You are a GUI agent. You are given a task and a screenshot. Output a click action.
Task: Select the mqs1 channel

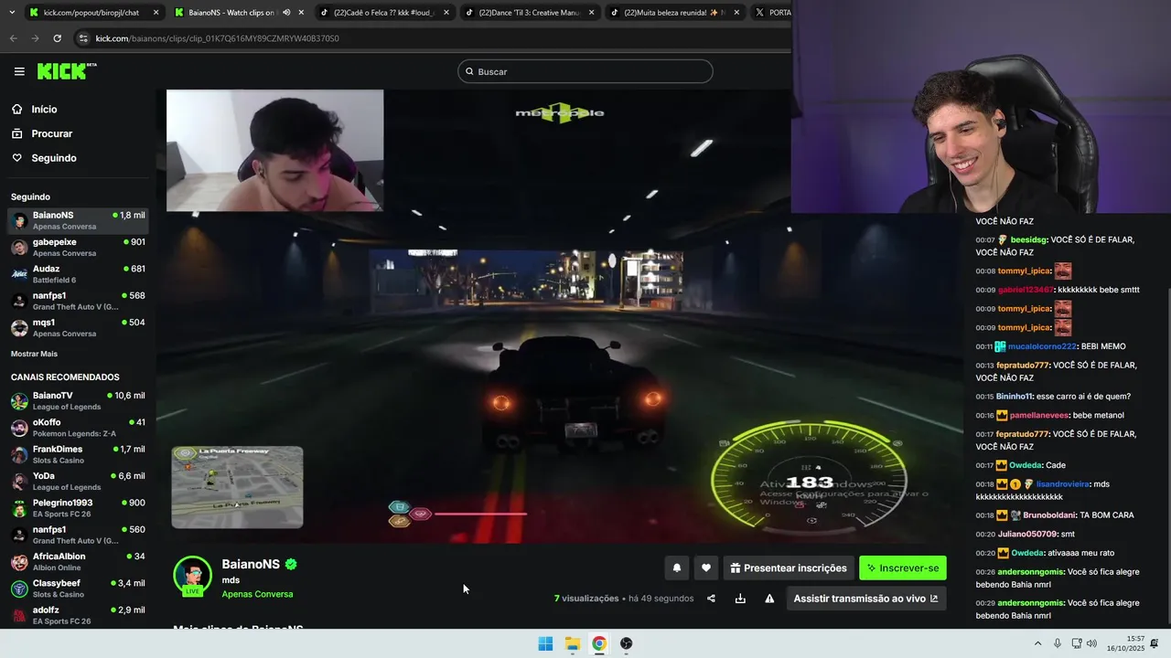point(78,327)
